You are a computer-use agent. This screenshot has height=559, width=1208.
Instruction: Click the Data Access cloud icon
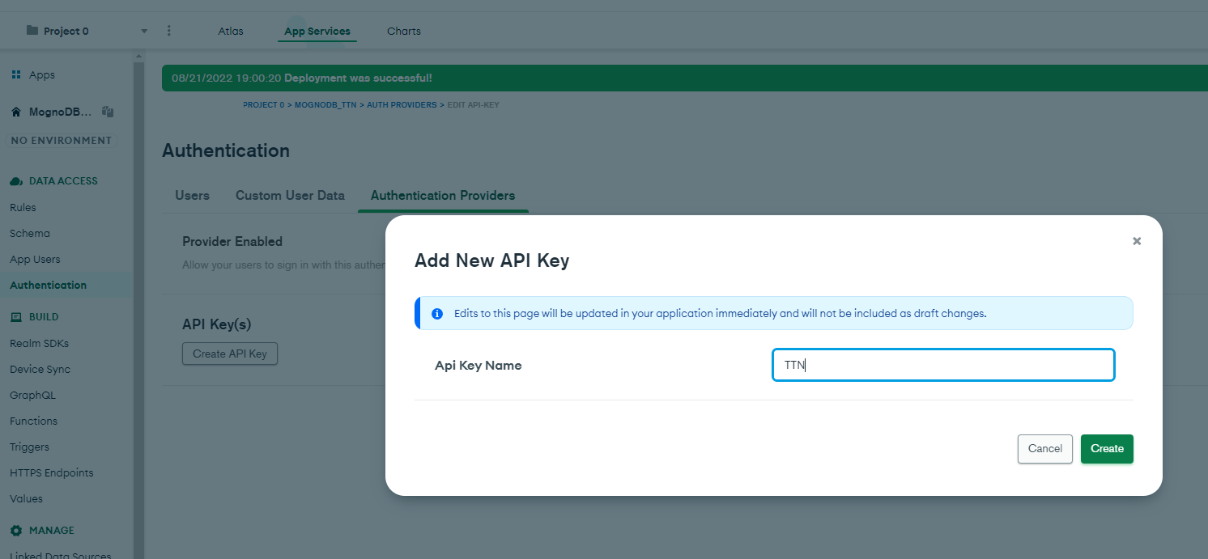coord(16,181)
